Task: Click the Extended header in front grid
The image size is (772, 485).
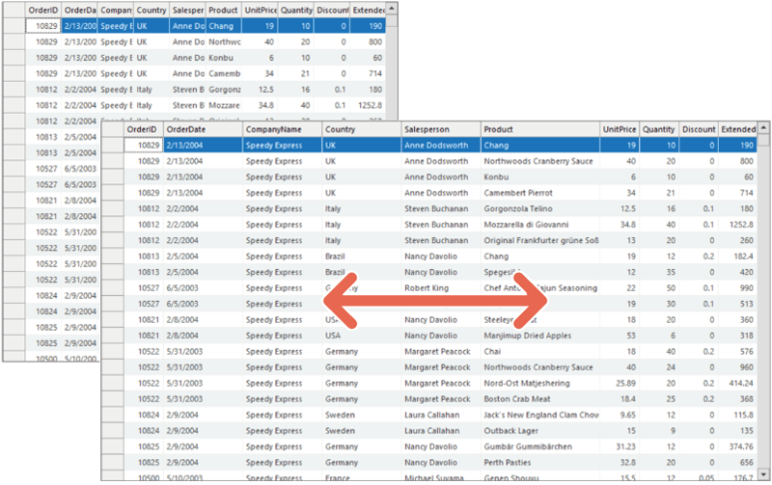Action: 738,129
